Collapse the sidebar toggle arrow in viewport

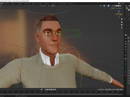tap(123, 12)
